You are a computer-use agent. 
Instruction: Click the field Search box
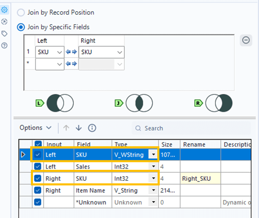(x=191, y=128)
